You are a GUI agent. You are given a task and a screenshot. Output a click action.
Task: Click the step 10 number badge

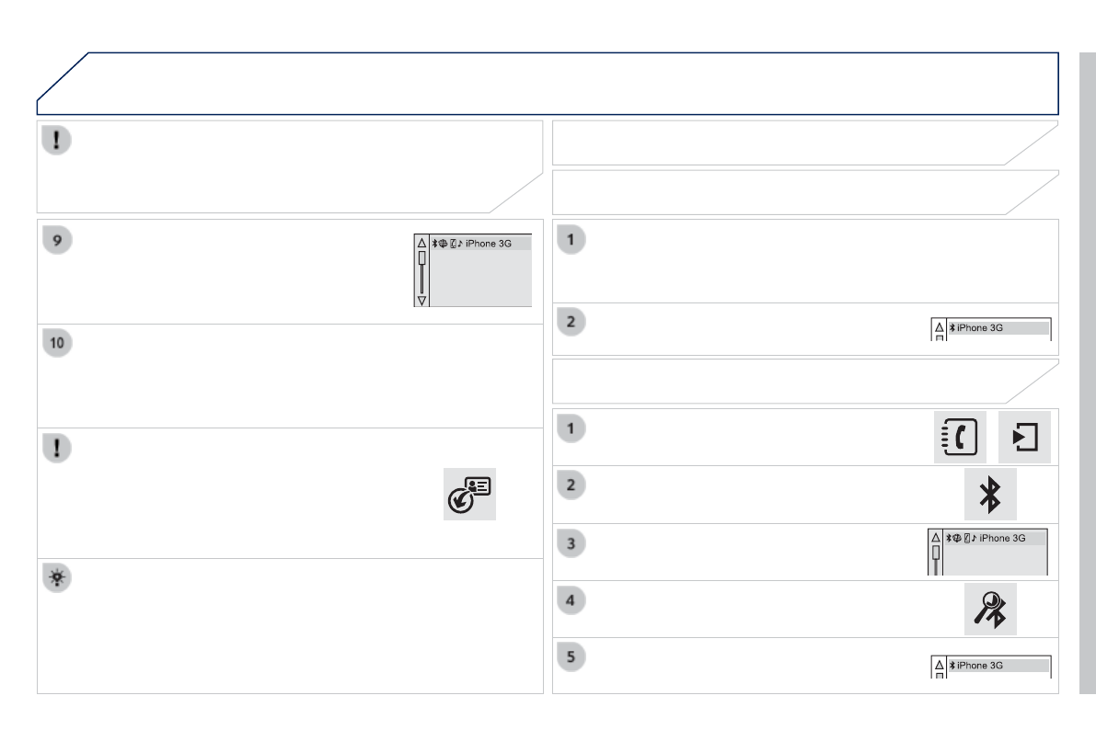[57, 344]
